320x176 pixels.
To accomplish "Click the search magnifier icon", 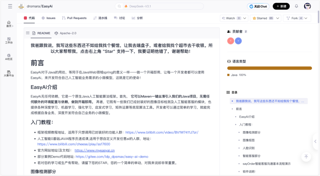I will pyautogui.click(x=119, y=6).
